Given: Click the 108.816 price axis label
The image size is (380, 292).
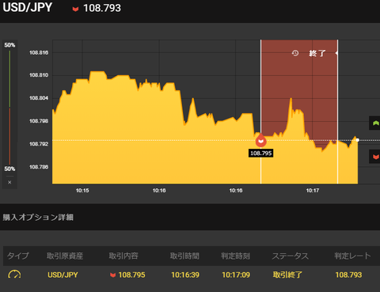Looking at the screenshot, I should (x=39, y=52).
